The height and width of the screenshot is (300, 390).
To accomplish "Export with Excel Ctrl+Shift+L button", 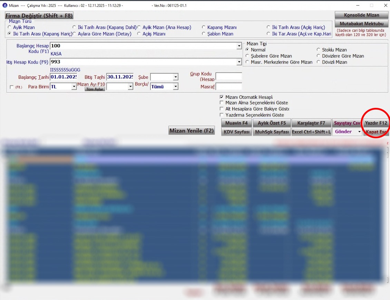I will pyautogui.click(x=311, y=132).
